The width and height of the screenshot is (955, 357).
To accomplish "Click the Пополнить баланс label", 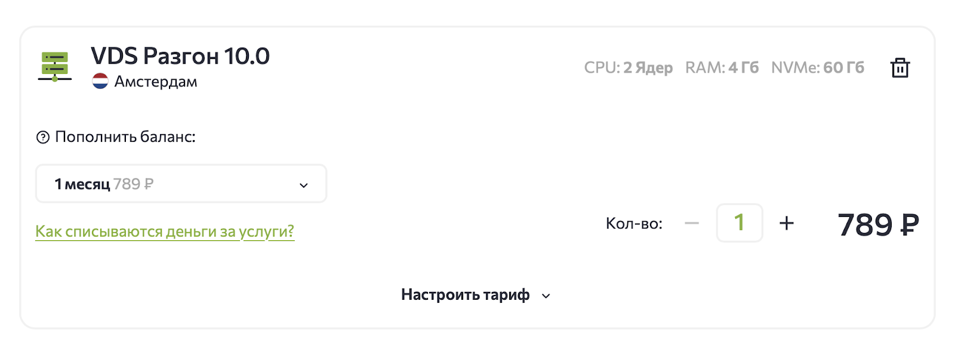I will coord(125,137).
